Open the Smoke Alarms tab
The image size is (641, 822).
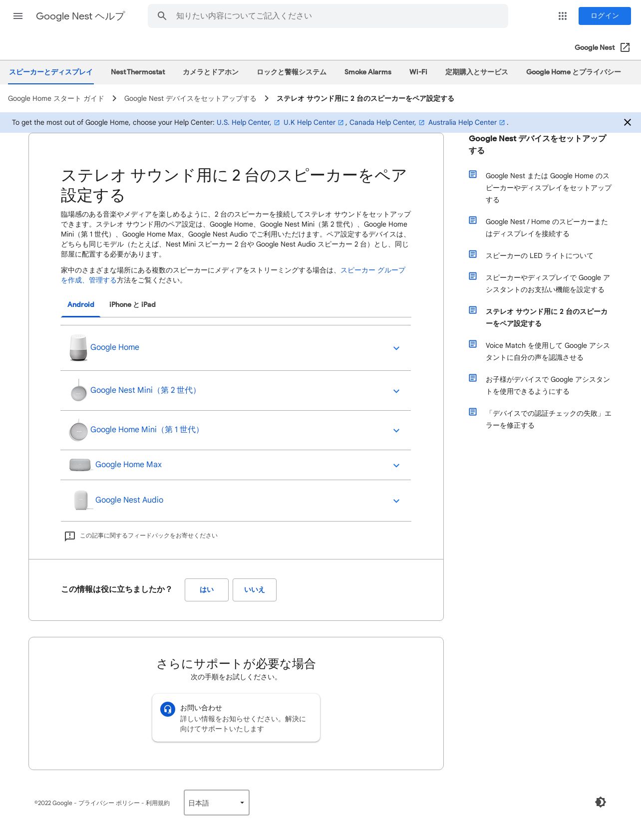pos(368,72)
